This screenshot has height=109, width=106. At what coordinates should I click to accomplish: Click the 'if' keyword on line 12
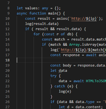pos(27,29)
